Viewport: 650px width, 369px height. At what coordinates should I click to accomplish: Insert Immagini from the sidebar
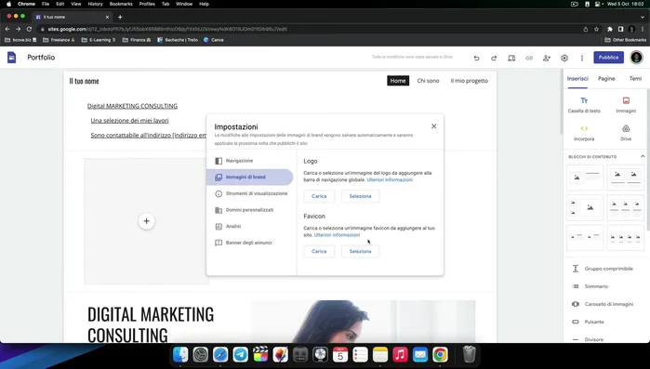(x=626, y=105)
